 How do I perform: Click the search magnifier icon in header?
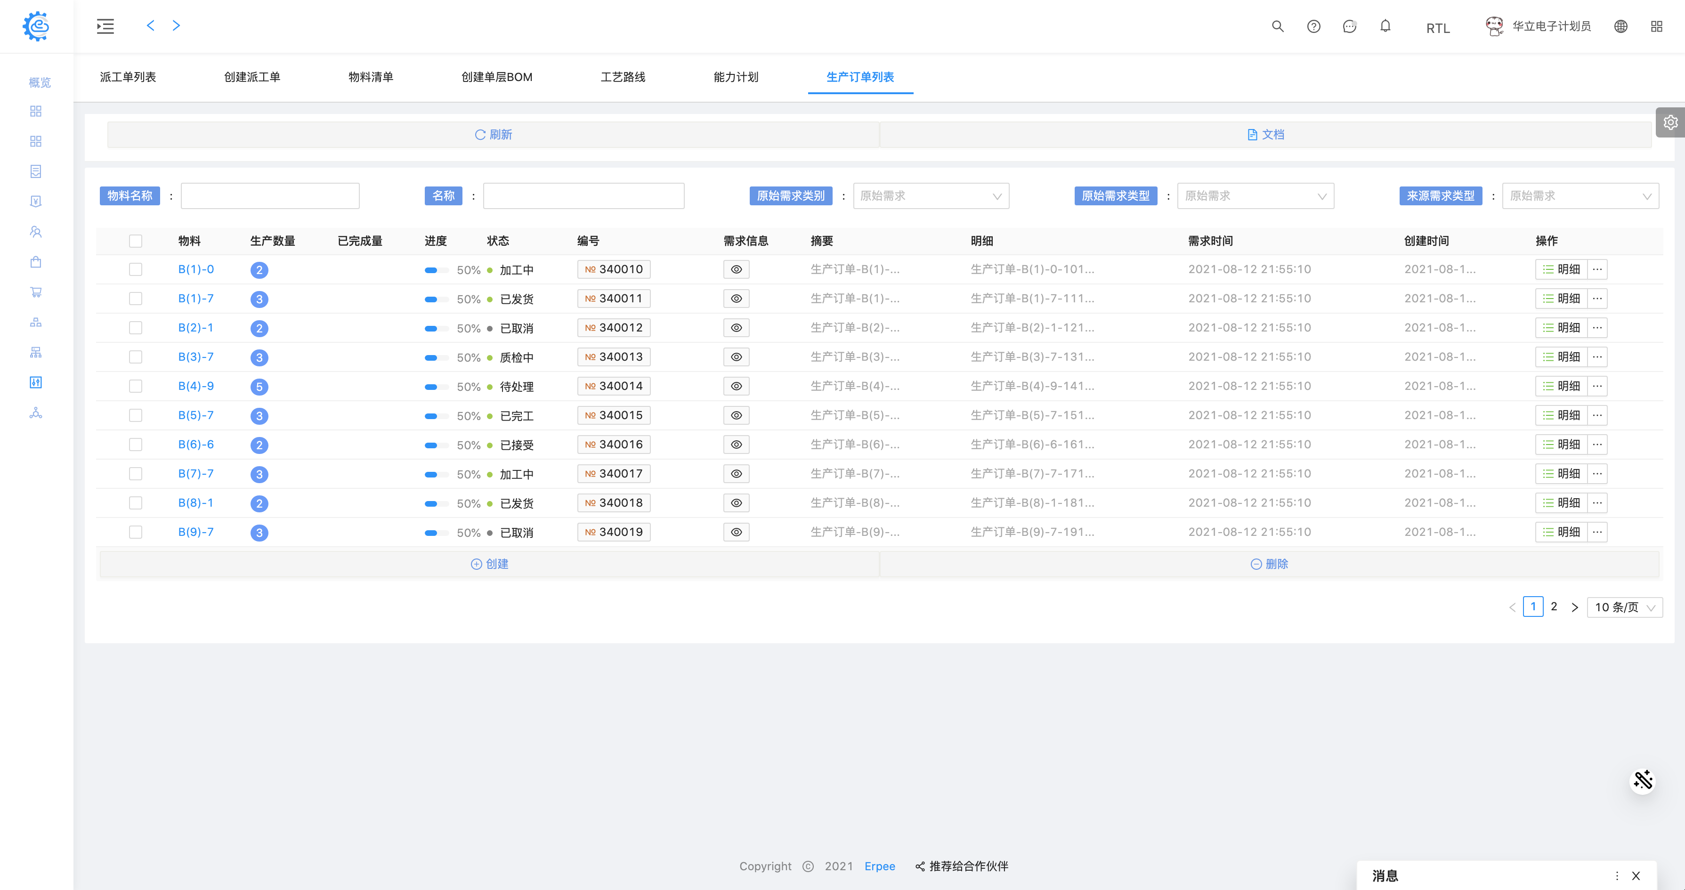click(1277, 26)
